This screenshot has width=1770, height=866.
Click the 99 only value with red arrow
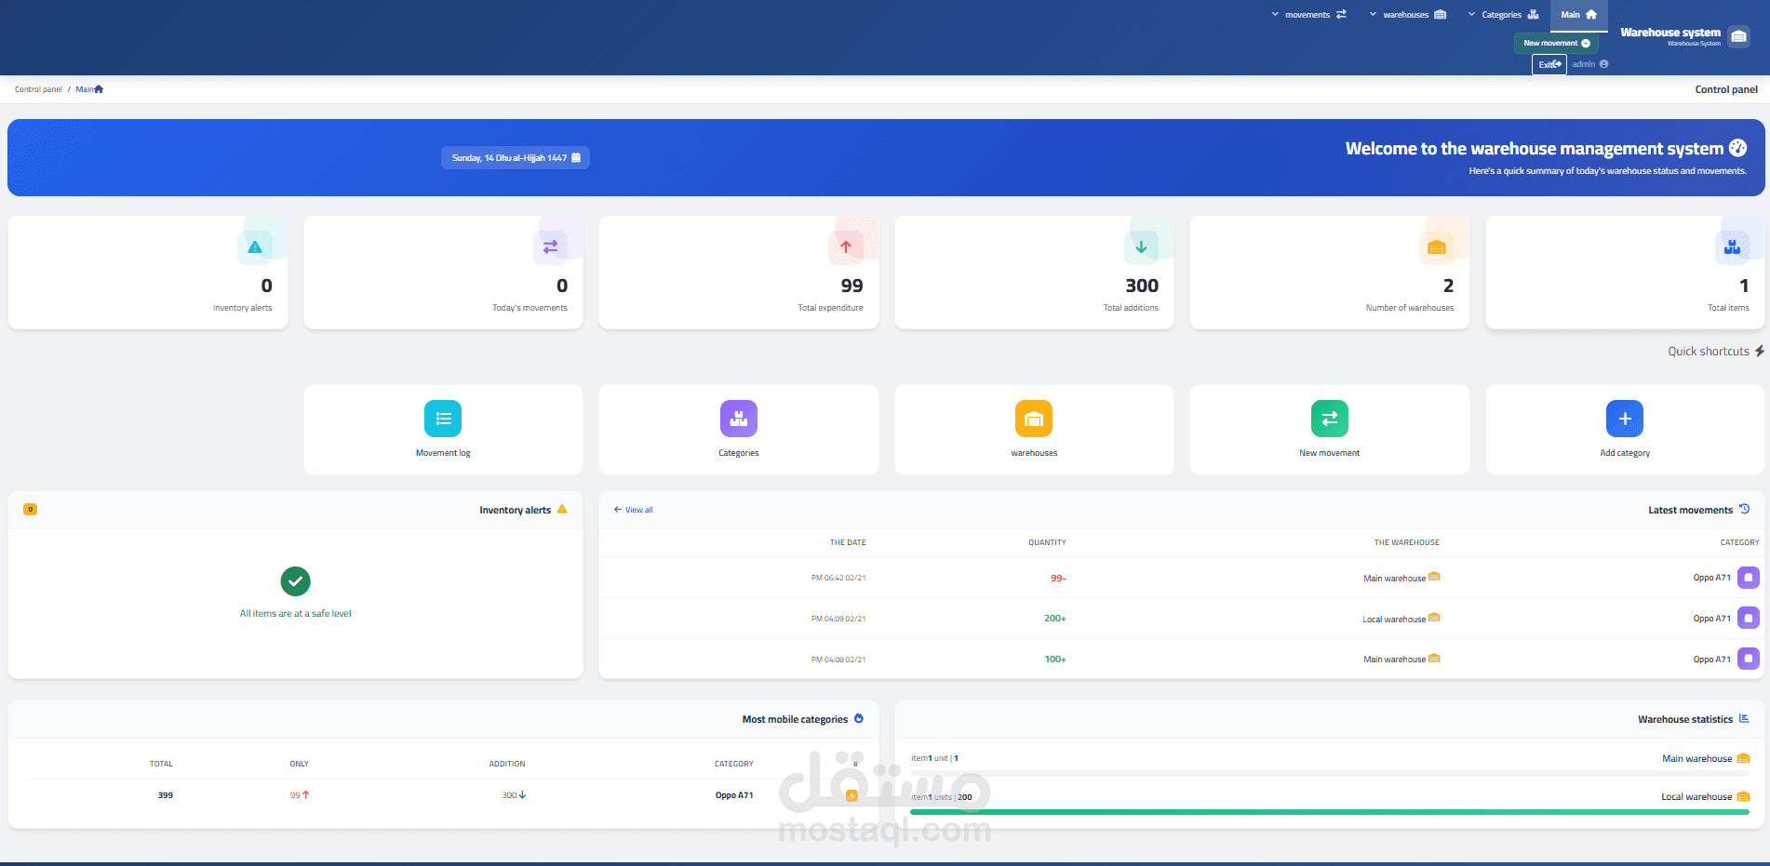pyautogui.click(x=300, y=795)
